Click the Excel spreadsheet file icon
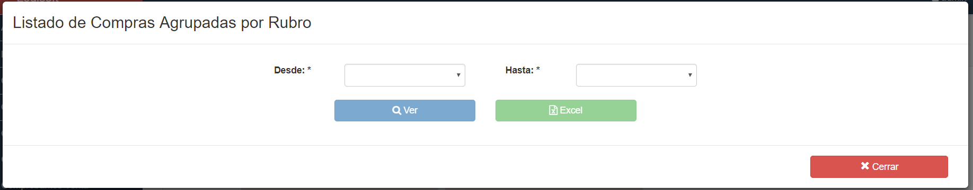 click(x=553, y=110)
